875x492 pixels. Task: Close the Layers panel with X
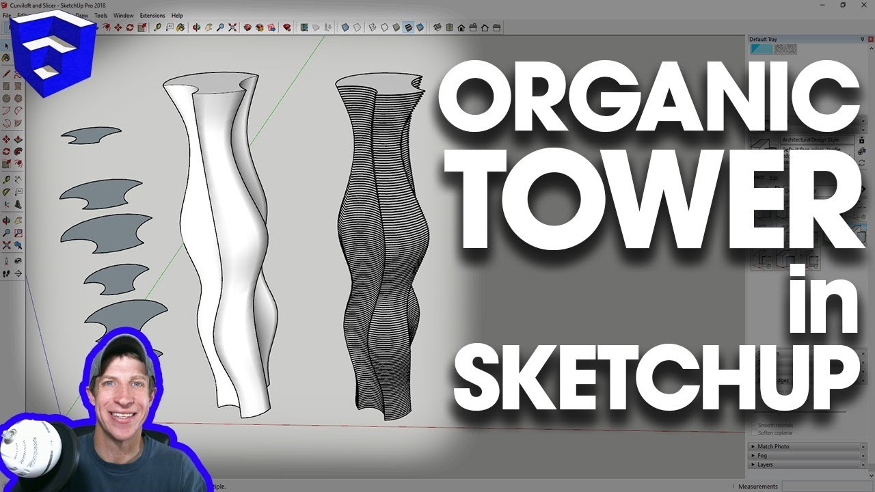(x=863, y=464)
